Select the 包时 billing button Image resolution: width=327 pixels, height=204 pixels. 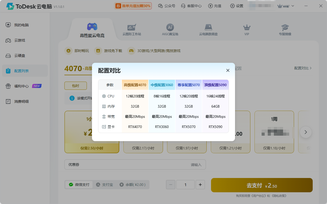click(76, 86)
